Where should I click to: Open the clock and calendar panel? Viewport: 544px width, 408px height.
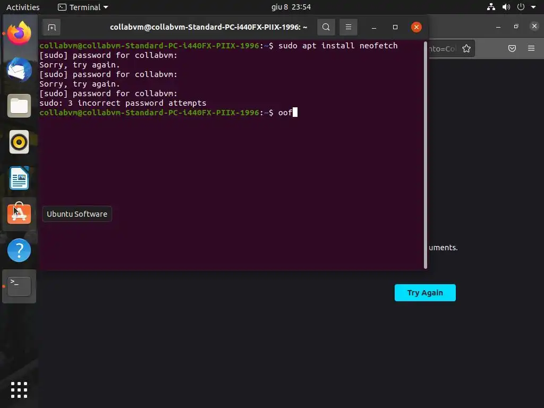[291, 7]
